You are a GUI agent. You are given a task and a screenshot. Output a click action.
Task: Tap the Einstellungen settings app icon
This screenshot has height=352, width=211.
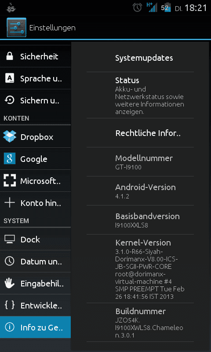pyautogui.click(x=16, y=27)
